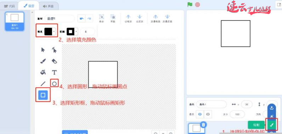Choose the fill bucket tool
The image size is (282, 134).
tap(43, 72)
